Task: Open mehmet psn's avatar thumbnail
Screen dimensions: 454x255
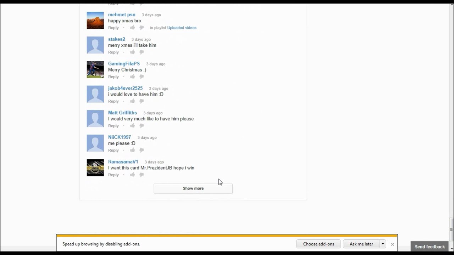Action: (x=95, y=21)
